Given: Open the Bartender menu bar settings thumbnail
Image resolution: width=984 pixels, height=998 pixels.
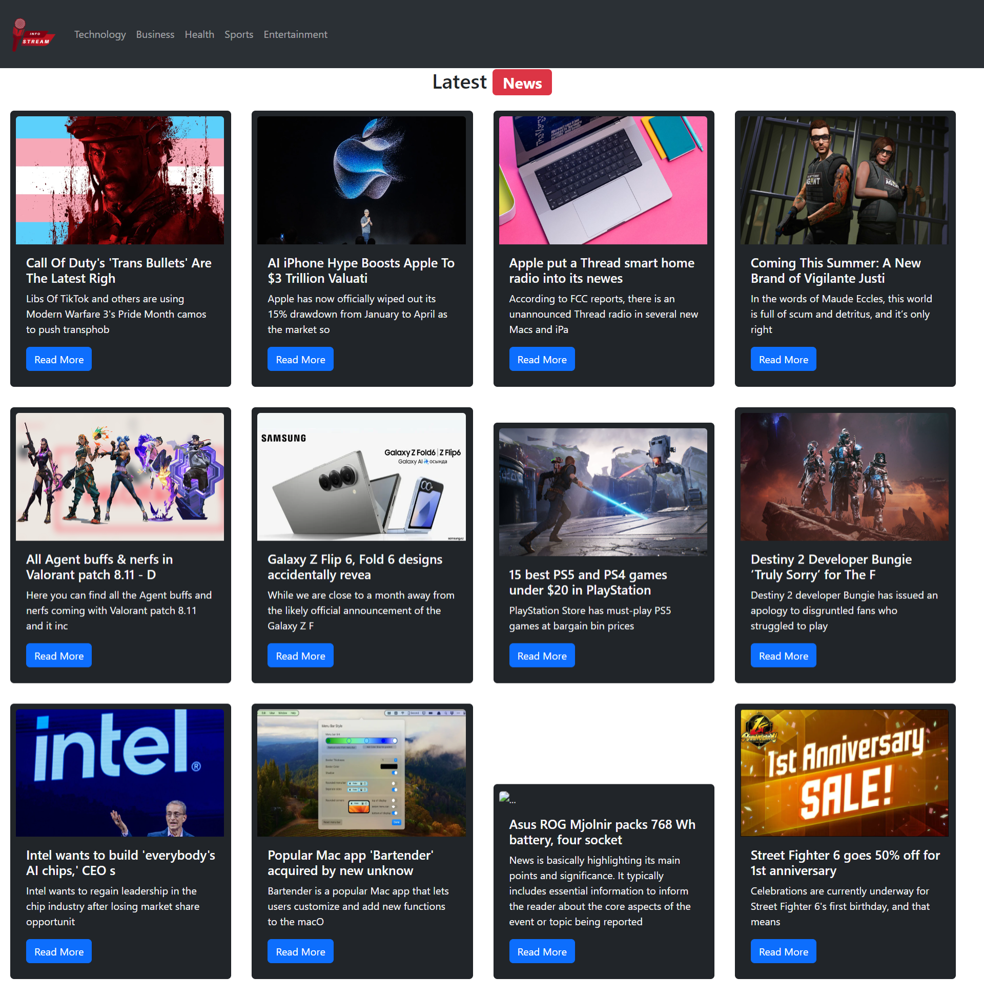Looking at the screenshot, I should tap(361, 773).
